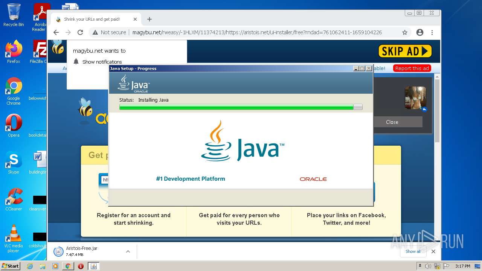Launch Opera desktop shortcut
Viewport: 482px width, 271px height.
click(x=14, y=126)
